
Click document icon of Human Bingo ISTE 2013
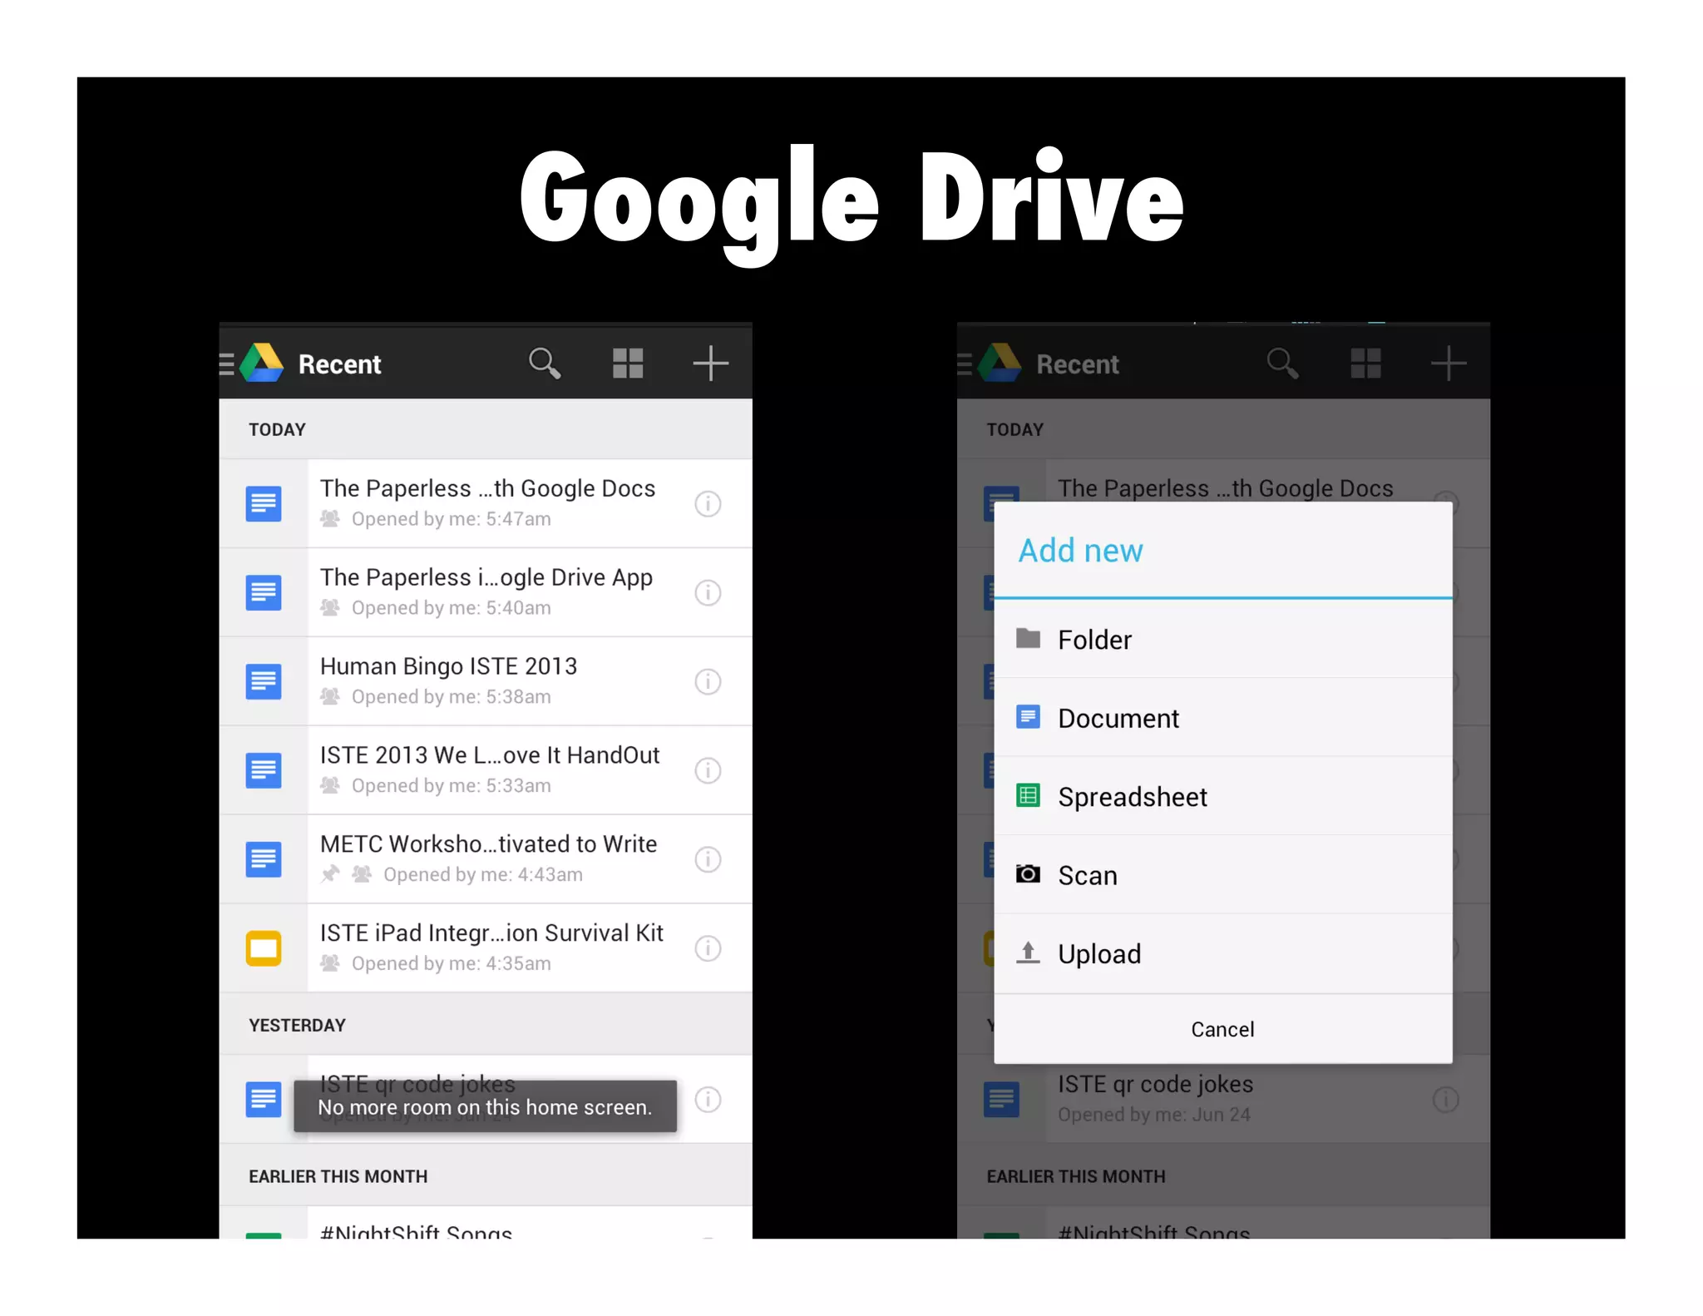pyautogui.click(x=264, y=681)
